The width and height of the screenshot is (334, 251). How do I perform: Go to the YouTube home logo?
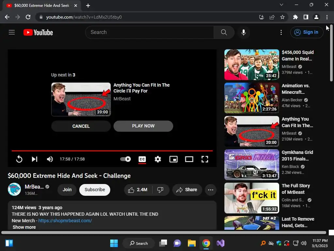click(x=38, y=32)
